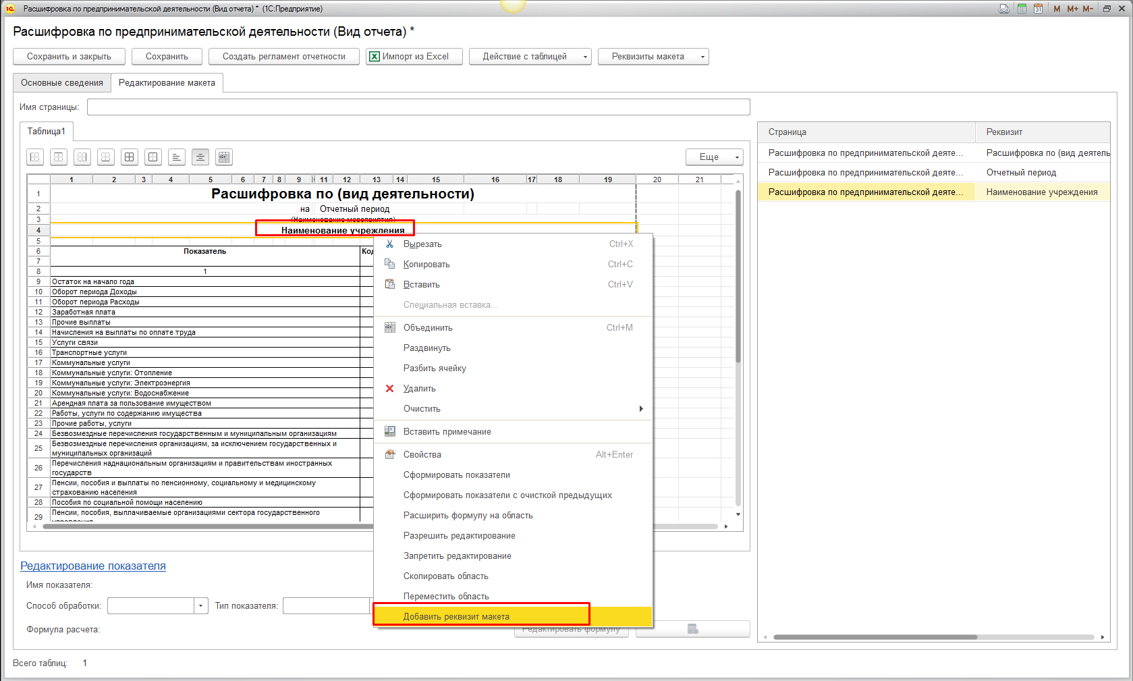Choose 'Добавить реквизит макета' in context menu
This screenshot has width=1133, height=681.
coord(456,616)
